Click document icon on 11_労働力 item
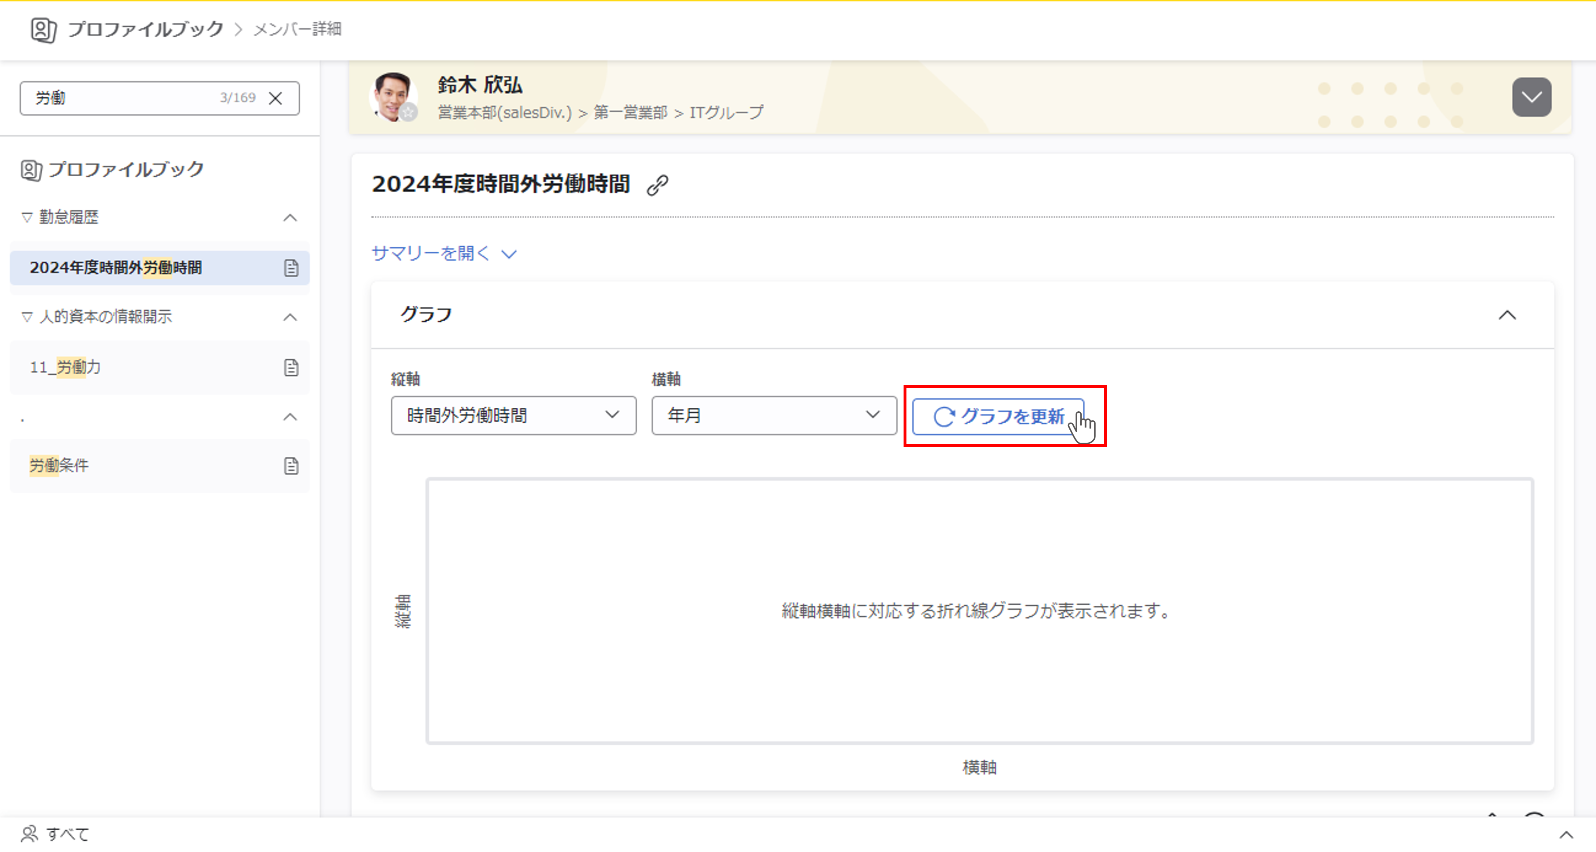Screen dimensions: 1596x852 tap(291, 367)
